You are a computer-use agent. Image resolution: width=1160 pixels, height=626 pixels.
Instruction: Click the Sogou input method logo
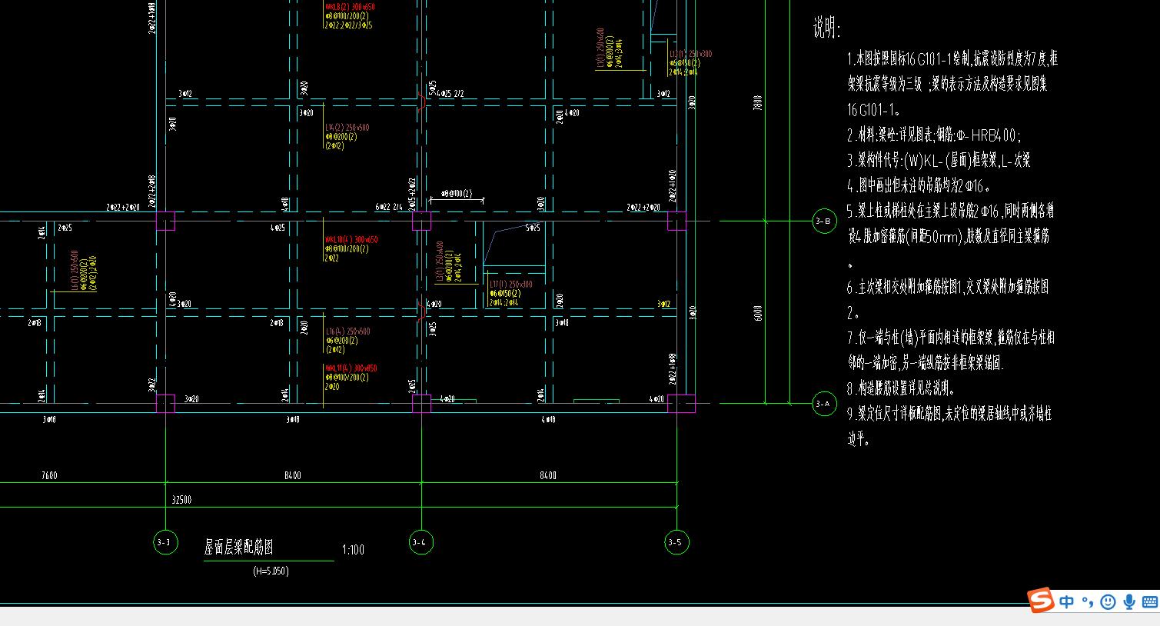click(1042, 600)
